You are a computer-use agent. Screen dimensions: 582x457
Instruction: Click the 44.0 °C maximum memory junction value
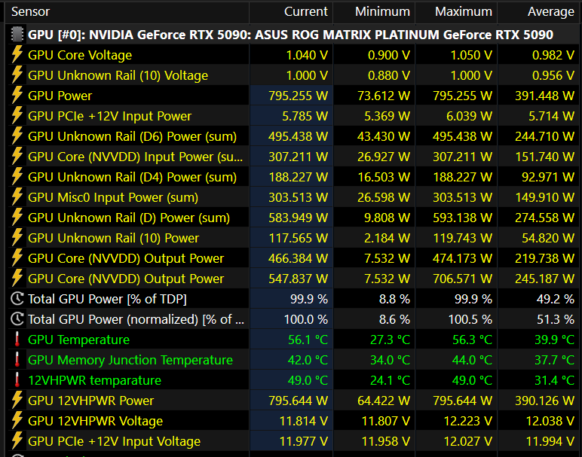tap(472, 360)
